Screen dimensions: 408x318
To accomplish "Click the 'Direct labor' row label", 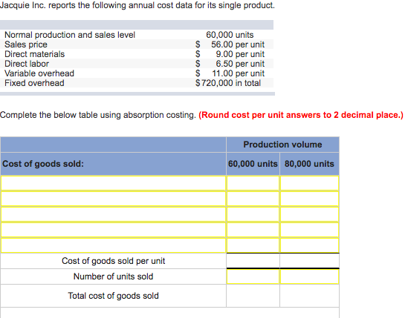I will pyautogui.click(x=27, y=64).
